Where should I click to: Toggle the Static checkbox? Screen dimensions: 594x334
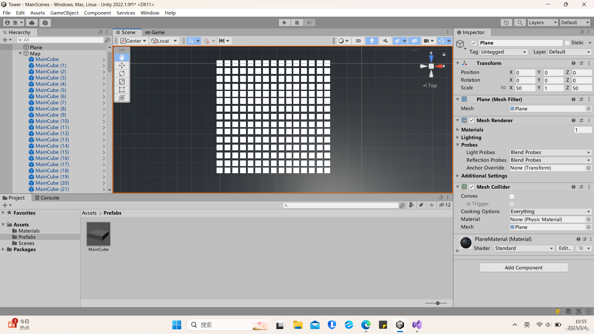coord(567,43)
